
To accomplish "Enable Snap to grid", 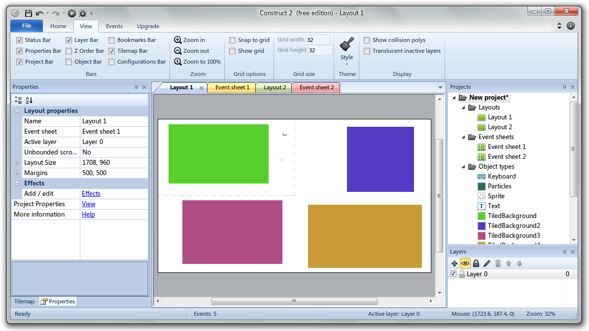I will pos(232,40).
